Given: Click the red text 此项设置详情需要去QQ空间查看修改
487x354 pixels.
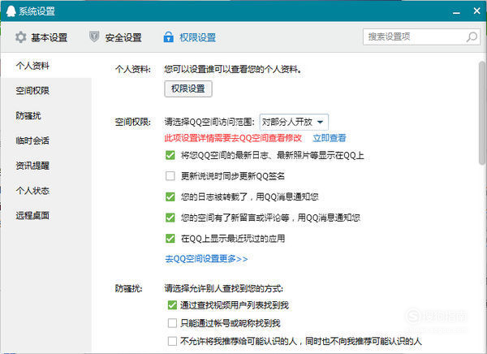Looking at the screenshot, I should pos(233,138).
